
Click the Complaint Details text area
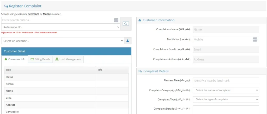coord(226,109)
